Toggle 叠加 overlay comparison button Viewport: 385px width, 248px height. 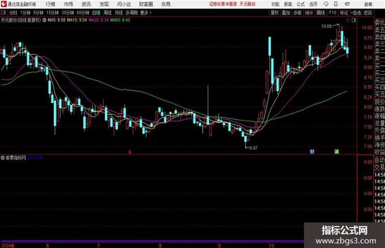tap(286, 13)
